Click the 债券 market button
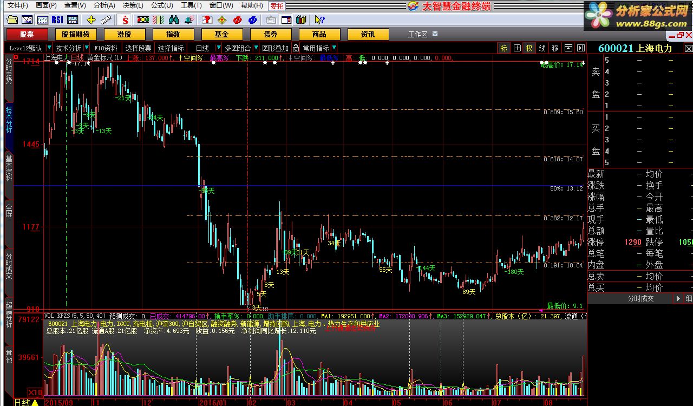693x406 pixels. pos(270,34)
